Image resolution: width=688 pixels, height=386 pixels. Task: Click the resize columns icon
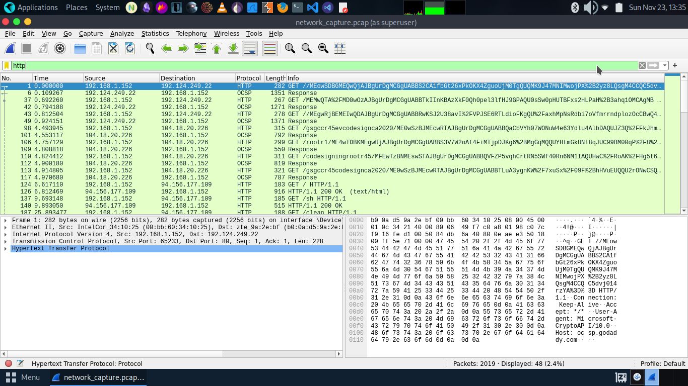click(340, 48)
